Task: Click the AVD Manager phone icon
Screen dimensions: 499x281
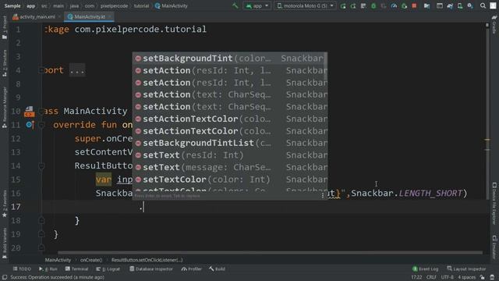Action: point(460,5)
